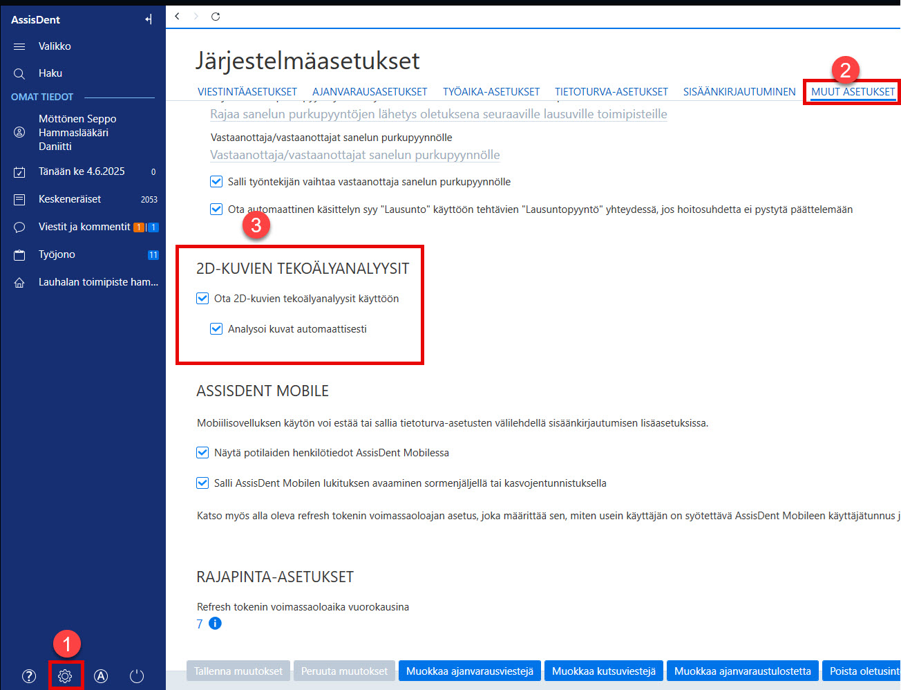
Task: Select the Muut asetukset tab
Action: click(853, 91)
